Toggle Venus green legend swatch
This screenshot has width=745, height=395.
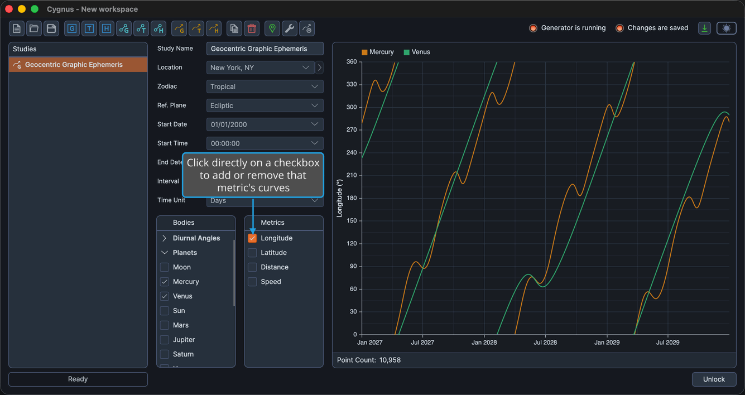(406, 52)
